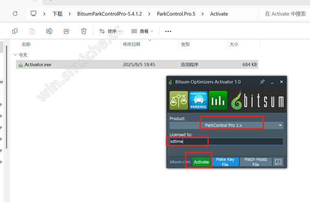This screenshot has height=205, width=310.
Task: Close the Bitsum Activator window
Action: pos(281,82)
